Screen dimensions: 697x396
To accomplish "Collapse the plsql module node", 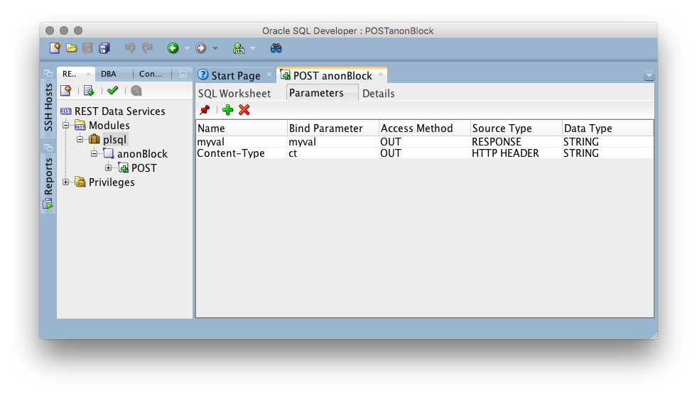I will tap(80, 139).
